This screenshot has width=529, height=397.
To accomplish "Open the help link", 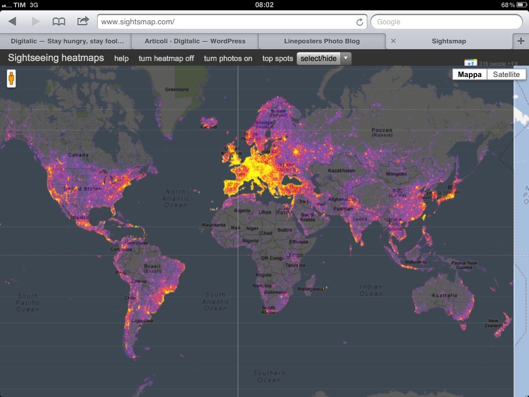I will (x=121, y=58).
